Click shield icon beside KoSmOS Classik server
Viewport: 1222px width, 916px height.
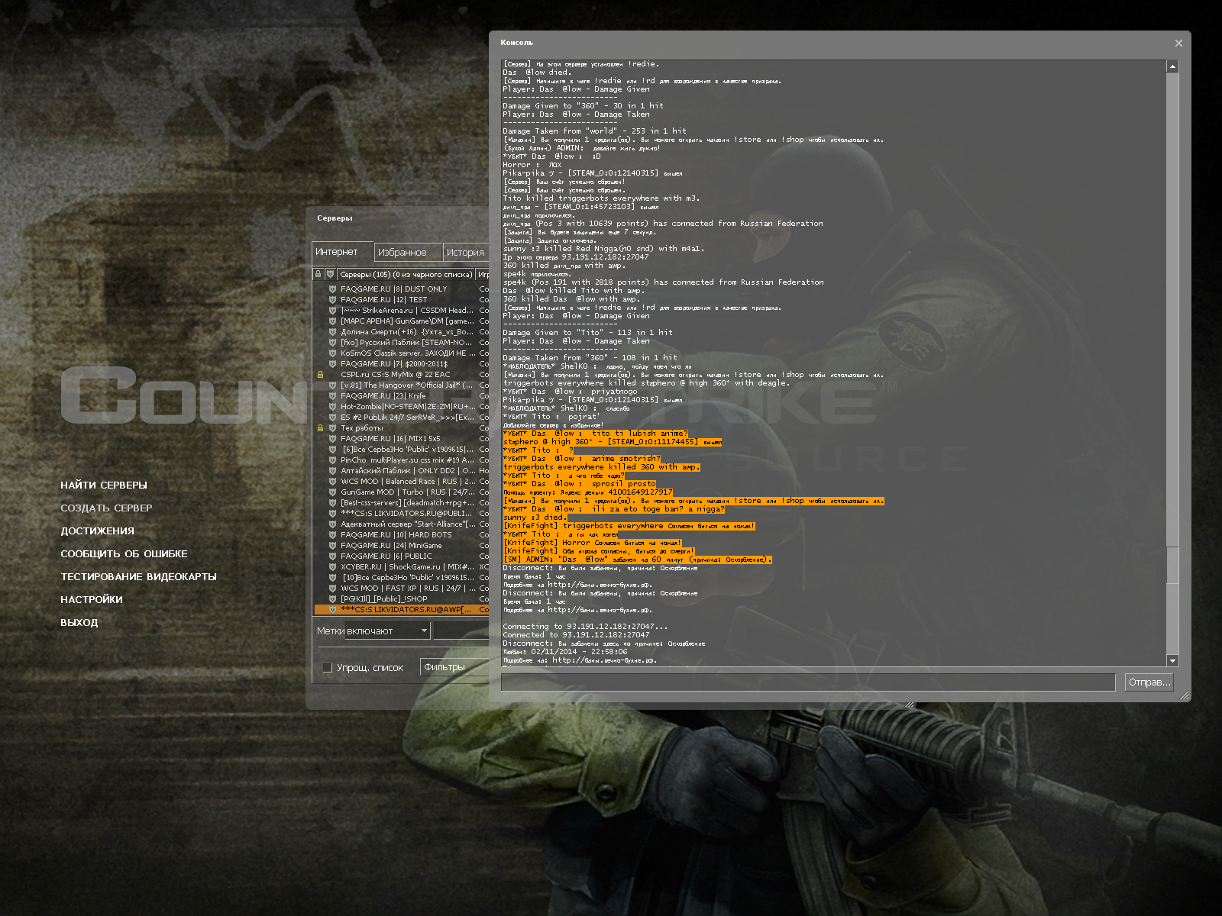coord(332,353)
